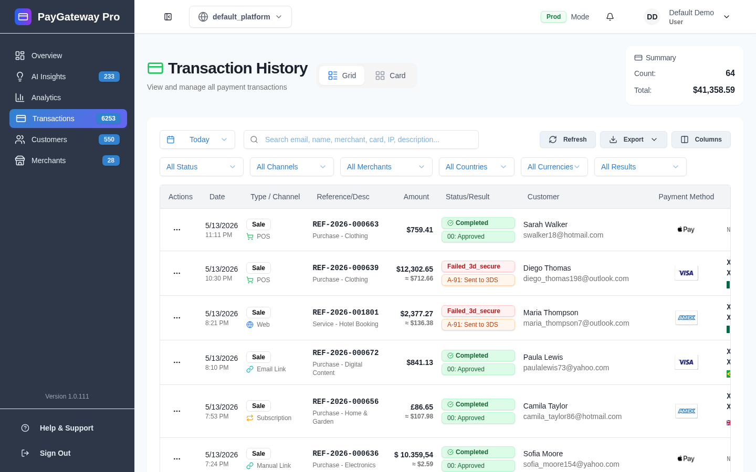Image resolution: width=756 pixels, height=472 pixels.
Task: Click the Summary card icon
Action: pyautogui.click(x=638, y=58)
